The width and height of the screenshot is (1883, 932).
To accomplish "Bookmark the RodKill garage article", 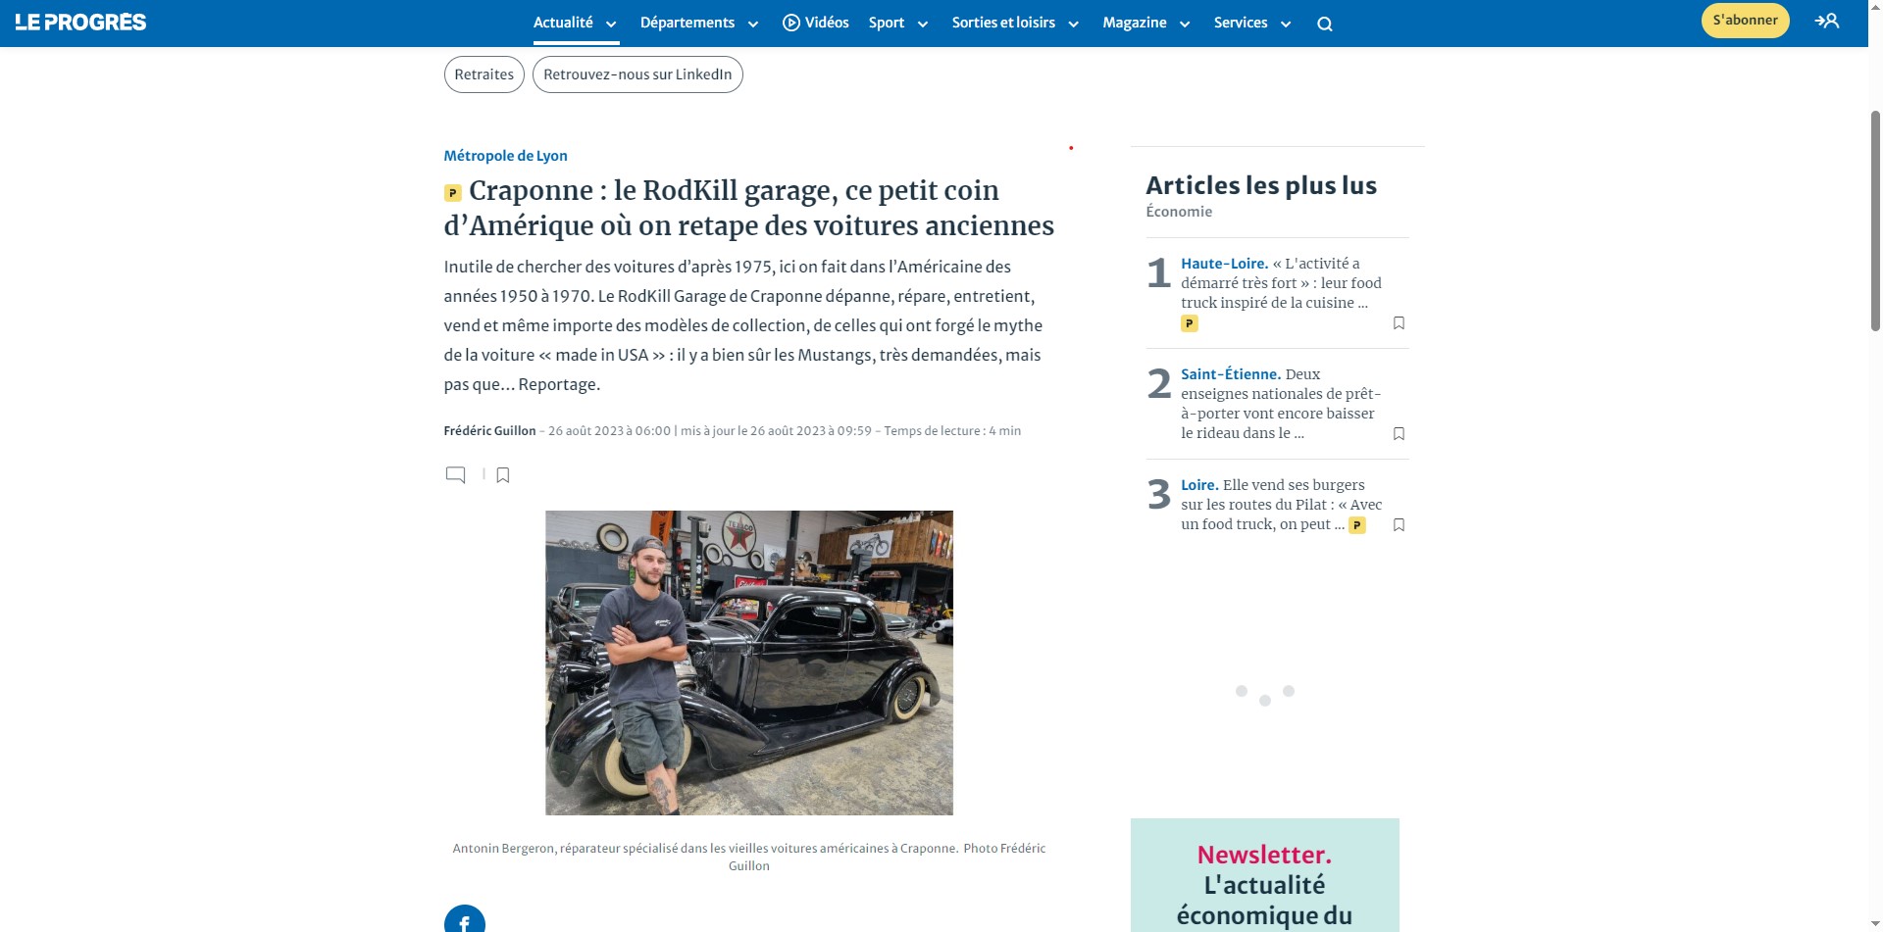I will [x=503, y=475].
